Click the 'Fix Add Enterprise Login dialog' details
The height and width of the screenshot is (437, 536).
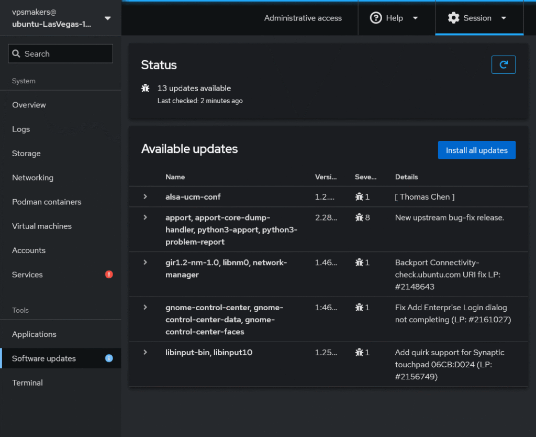click(x=453, y=313)
